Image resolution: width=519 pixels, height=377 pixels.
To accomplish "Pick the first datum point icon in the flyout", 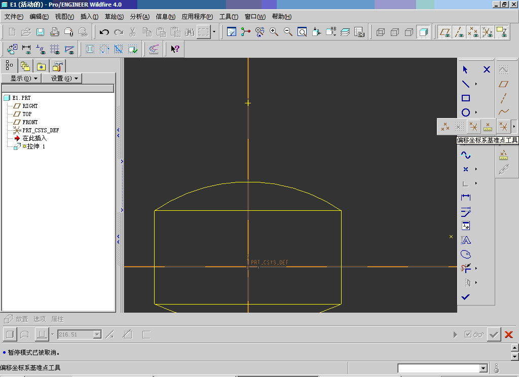I will coord(445,127).
